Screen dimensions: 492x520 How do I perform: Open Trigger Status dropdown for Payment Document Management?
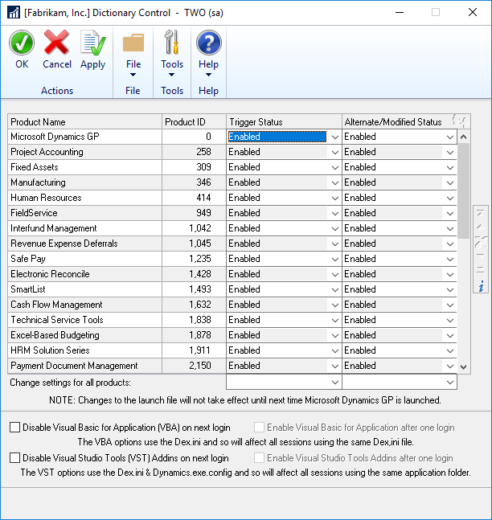[x=334, y=366]
